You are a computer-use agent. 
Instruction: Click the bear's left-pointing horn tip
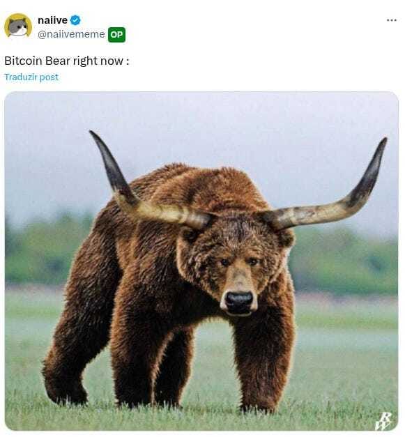[x=96, y=138]
